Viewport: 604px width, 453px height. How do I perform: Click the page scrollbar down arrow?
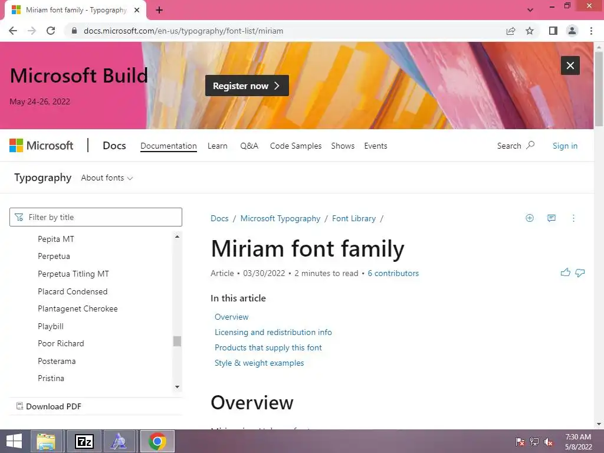pyautogui.click(x=599, y=424)
